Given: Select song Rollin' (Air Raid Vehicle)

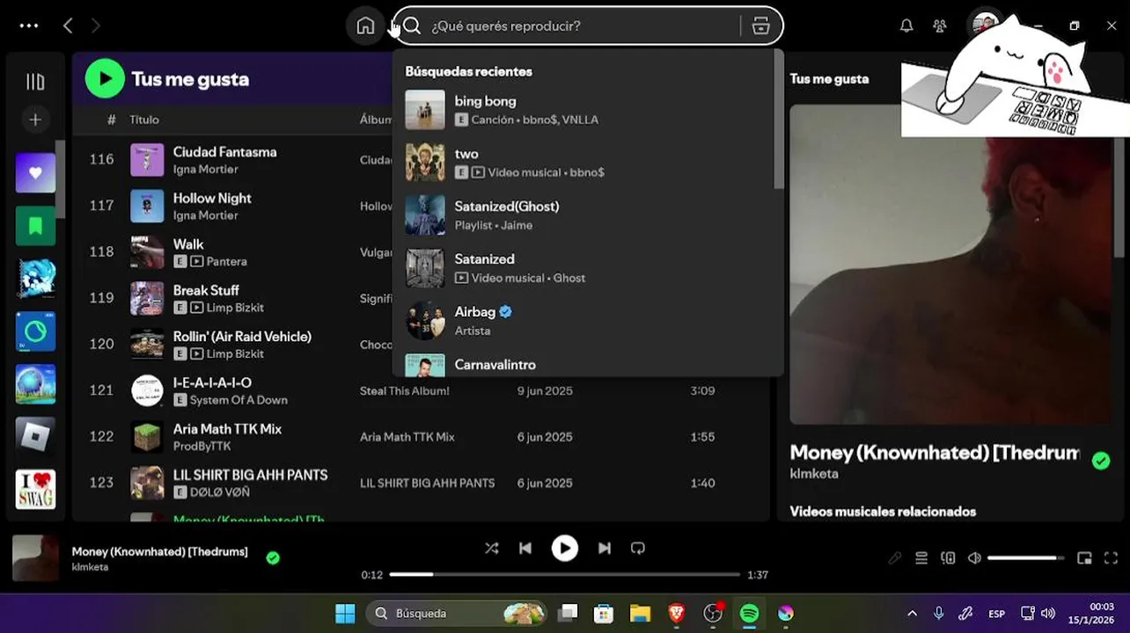Looking at the screenshot, I should point(242,337).
